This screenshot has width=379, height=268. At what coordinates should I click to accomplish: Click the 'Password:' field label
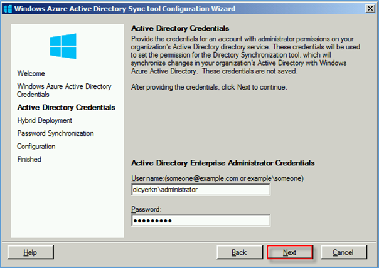[146, 209]
